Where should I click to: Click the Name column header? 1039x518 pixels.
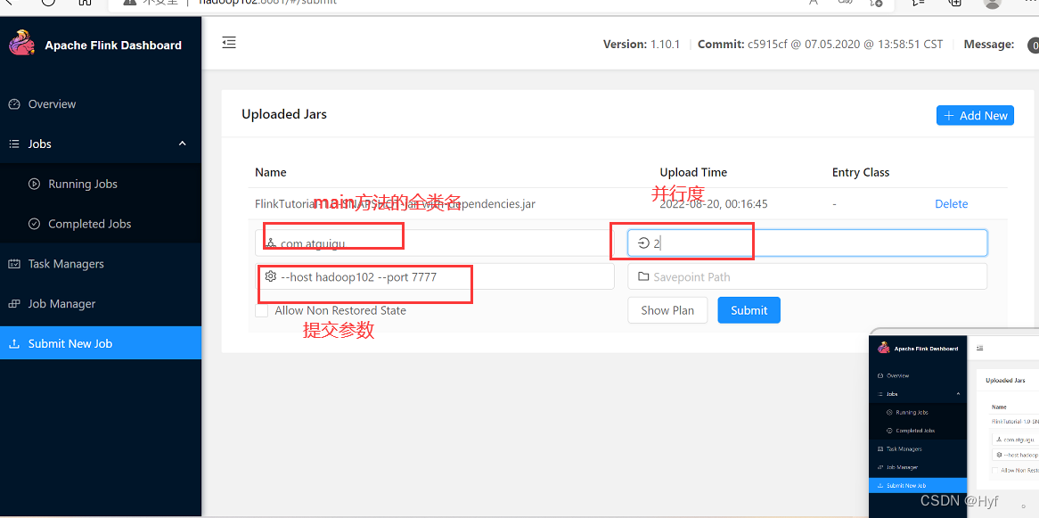[270, 172]
